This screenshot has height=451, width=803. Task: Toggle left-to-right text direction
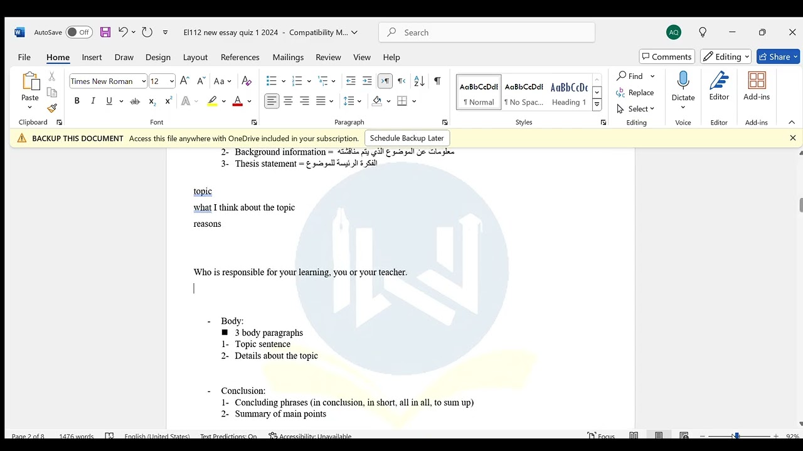pyautogui.click(x=385, y=81)
